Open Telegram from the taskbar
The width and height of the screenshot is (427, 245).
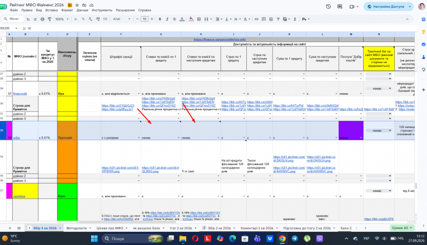[295, 238]
